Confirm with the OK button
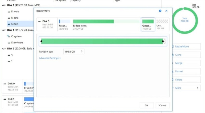Image resolution: width=205 pixels, height=113 pixels. click(147, 105)
